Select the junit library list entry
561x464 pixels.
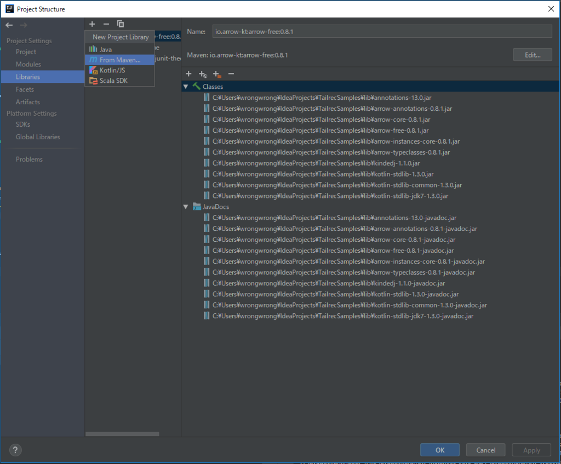pyautogui.click(x=168, y=58)
